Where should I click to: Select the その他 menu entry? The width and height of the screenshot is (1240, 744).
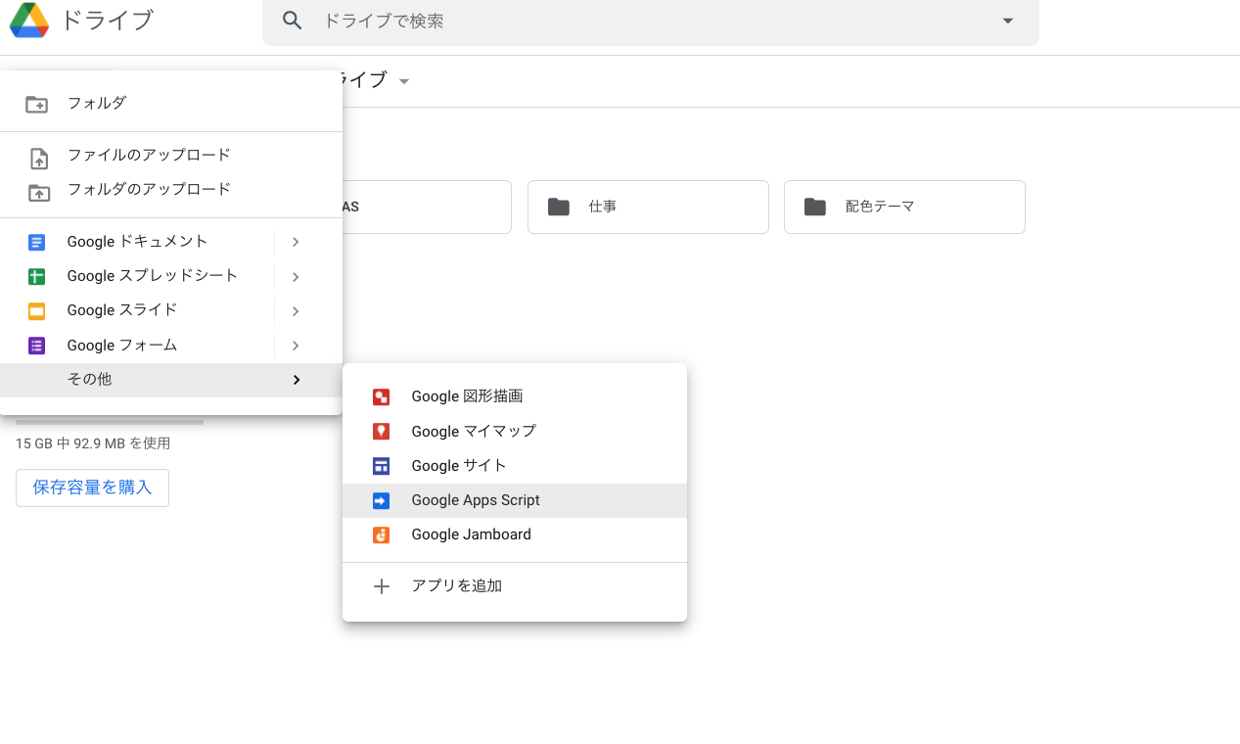tap(171, 380)
